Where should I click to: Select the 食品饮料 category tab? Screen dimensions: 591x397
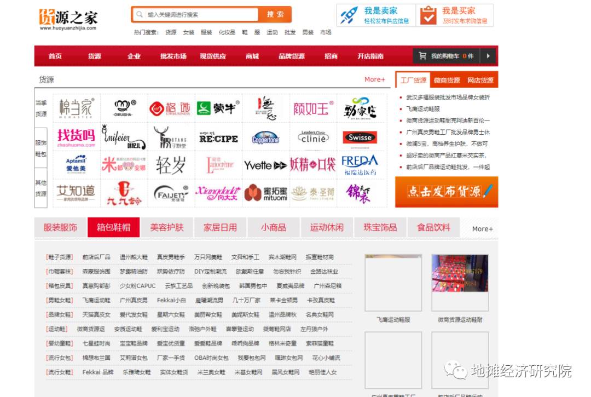point(433,227)
